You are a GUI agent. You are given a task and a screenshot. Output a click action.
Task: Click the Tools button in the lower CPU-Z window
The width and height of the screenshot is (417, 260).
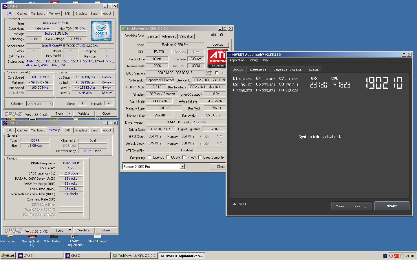[x=59, y=230]
